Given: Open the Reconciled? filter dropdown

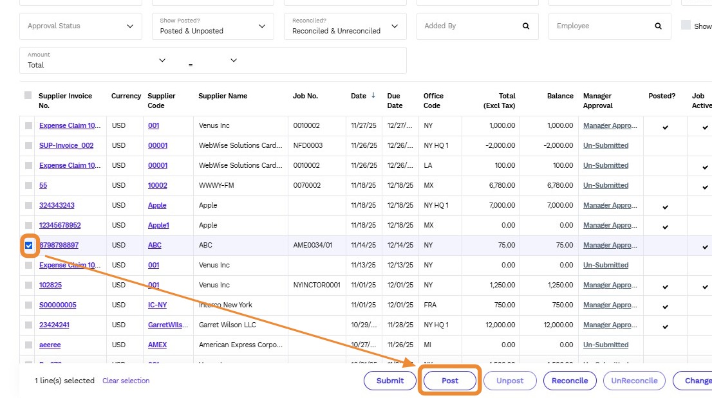Looking at the screenshot, I should click(344, 26).
